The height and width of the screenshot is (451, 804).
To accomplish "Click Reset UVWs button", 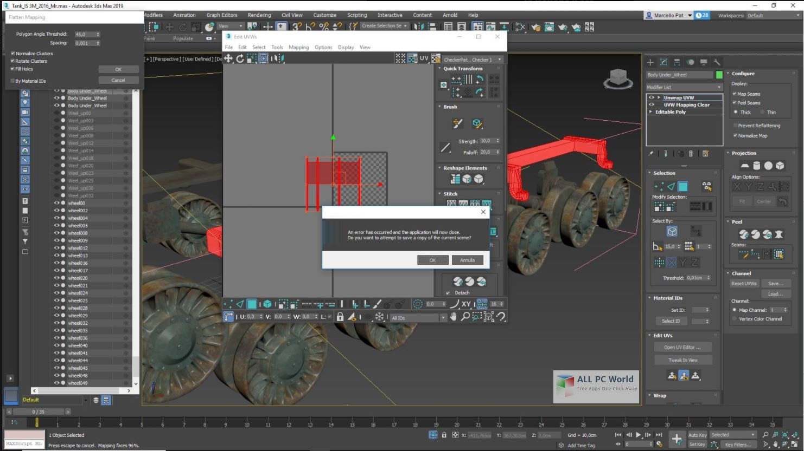I will click(x=744, y=284).
